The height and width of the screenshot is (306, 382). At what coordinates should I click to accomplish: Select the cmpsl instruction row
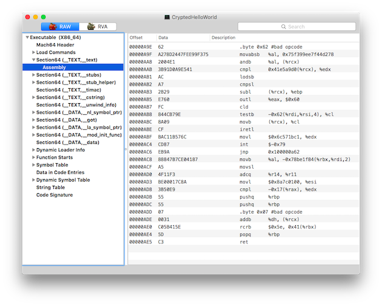pyautogui.click(x=244, y=84)
